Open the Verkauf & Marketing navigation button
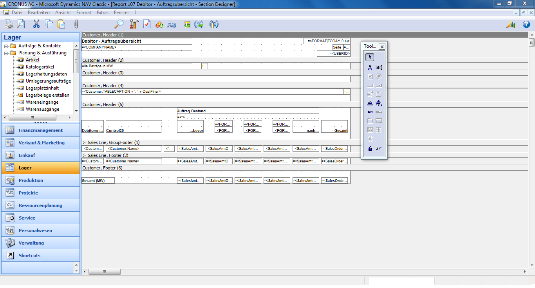The height and width of the screenshot is (288, 535). (41, 143)
